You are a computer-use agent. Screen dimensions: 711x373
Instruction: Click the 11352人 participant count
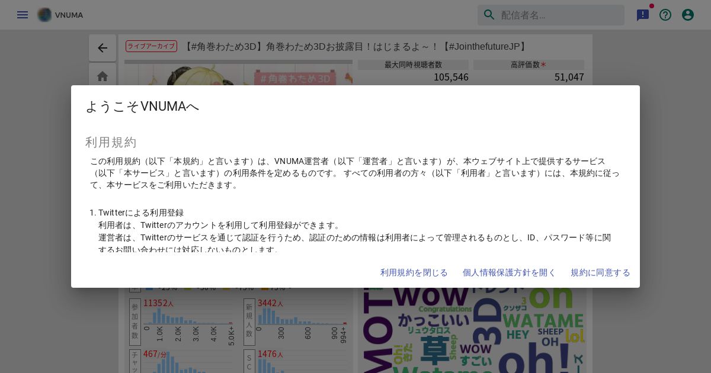(x=158, y=303)
